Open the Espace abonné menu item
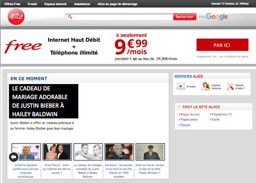 tap(55, 4)
